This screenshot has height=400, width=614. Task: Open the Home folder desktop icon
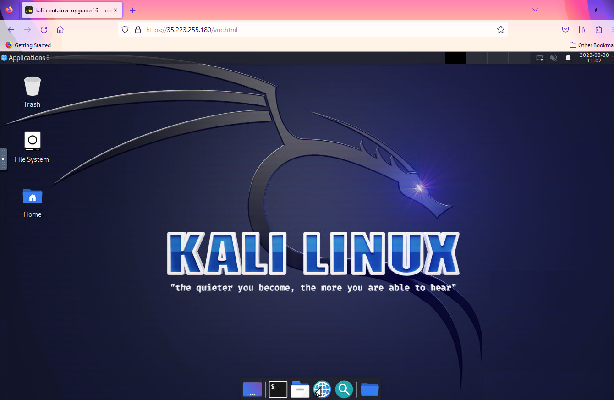[x=33, y=202]
